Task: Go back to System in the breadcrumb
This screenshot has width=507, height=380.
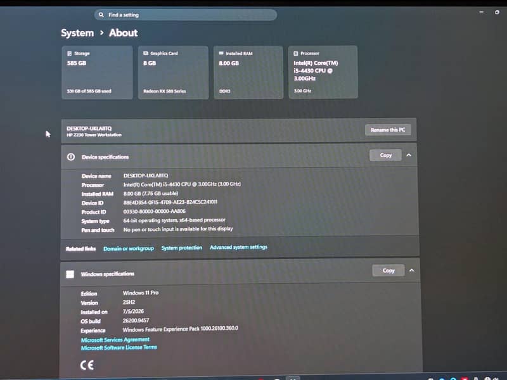Action: click(77, 33)
